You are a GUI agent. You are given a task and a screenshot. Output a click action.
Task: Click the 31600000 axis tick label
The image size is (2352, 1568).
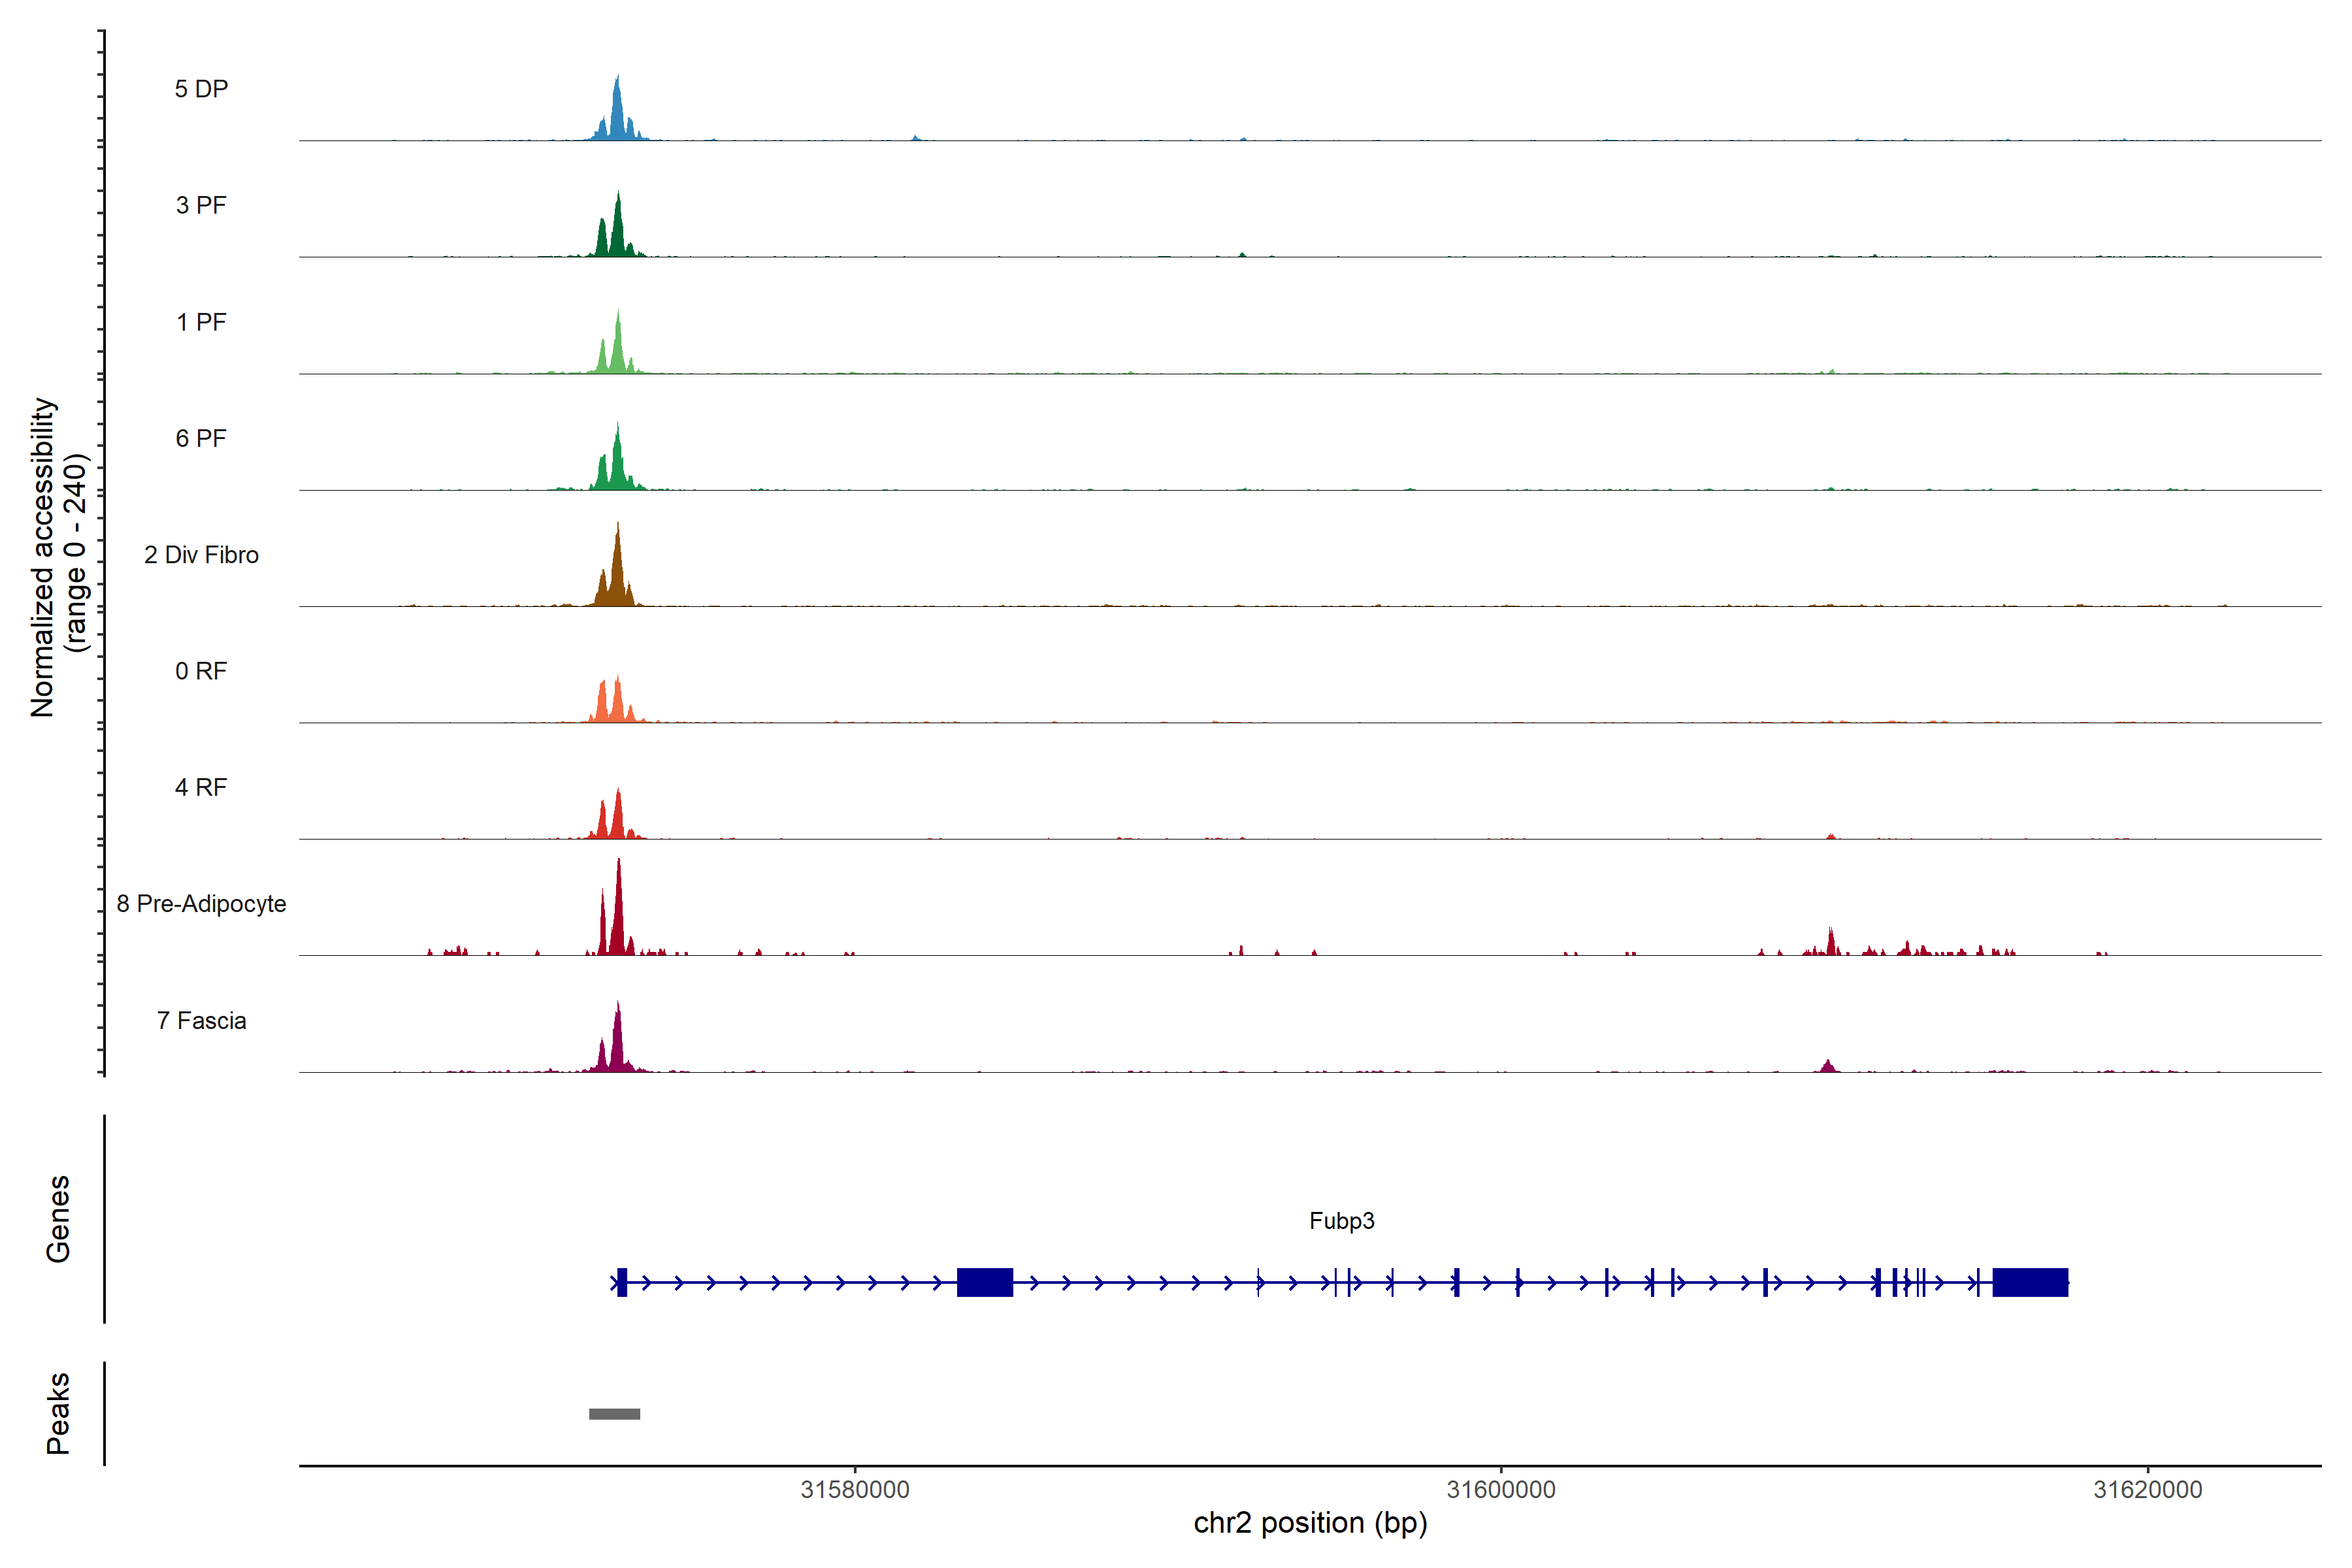coord(1501,1489)
